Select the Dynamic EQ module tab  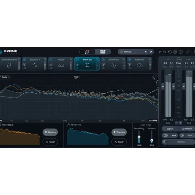click(113, 64)
